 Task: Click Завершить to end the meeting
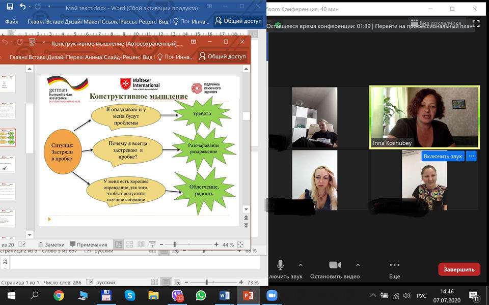click(459, 269)
